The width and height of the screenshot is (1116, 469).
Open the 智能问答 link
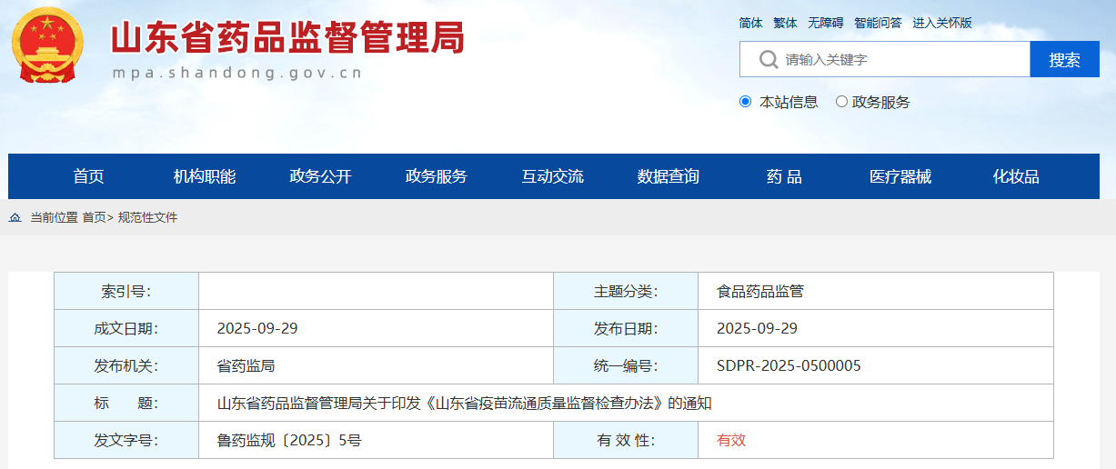[x=878, y=23]
